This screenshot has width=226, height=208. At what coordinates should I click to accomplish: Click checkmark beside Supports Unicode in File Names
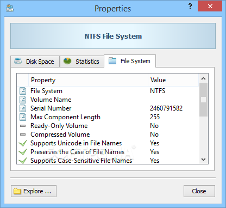pos(23,143)
